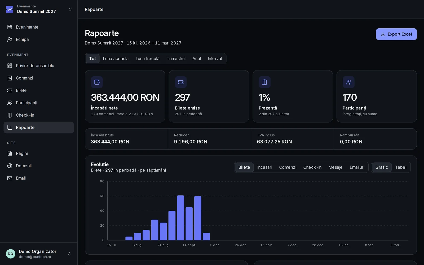Click the chart bar above 3 aug.
The width and height of the screenshot is (424, 265).
click(x=138, y=237)
